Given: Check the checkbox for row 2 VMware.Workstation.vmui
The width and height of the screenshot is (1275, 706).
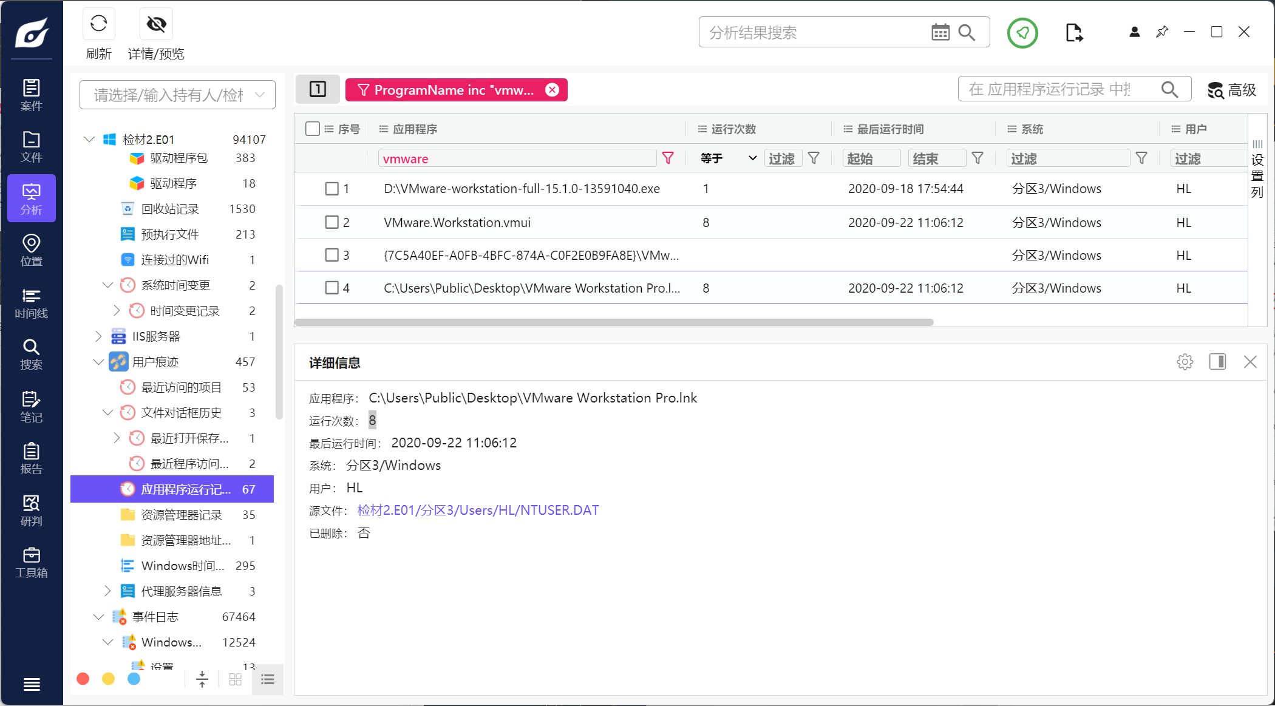Looking at the screenshot, I should (x=331, y=222).
